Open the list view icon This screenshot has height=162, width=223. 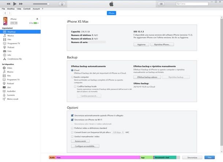161,4
